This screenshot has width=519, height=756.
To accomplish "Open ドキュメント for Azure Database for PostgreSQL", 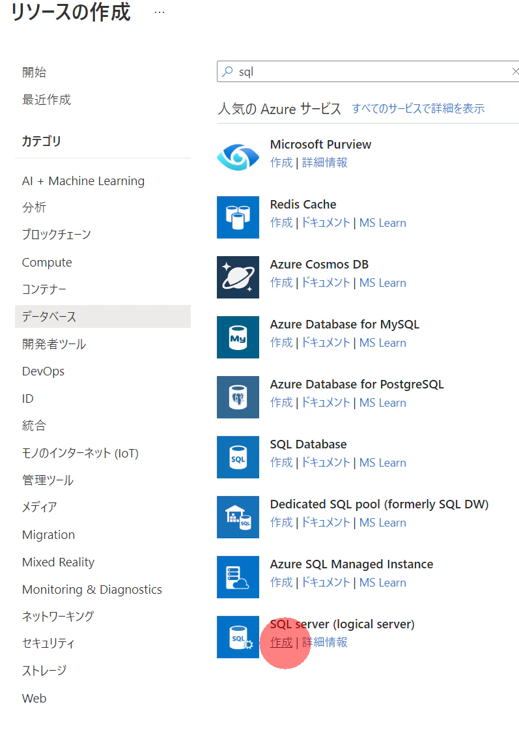I will coord(326,403).
